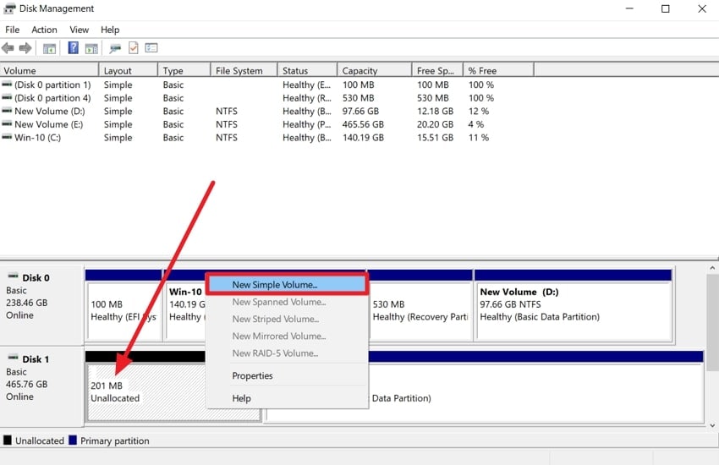Sort by the File System column header

click(244, 70)
